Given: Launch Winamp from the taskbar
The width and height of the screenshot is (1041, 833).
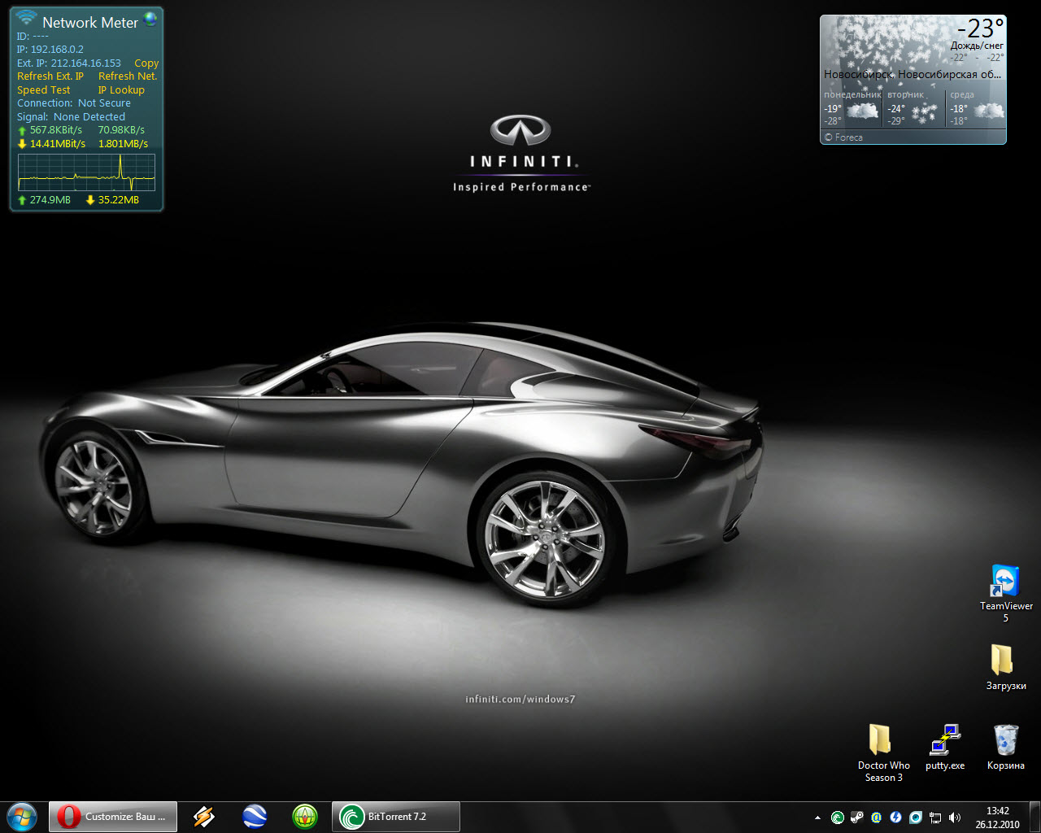Looking at the screenshot, I should 204,817.
